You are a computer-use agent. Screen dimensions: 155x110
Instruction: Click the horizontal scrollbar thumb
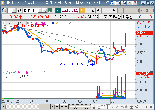[45, 107]
